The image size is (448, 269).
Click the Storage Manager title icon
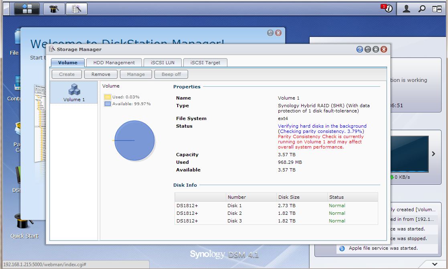(52, 49)
